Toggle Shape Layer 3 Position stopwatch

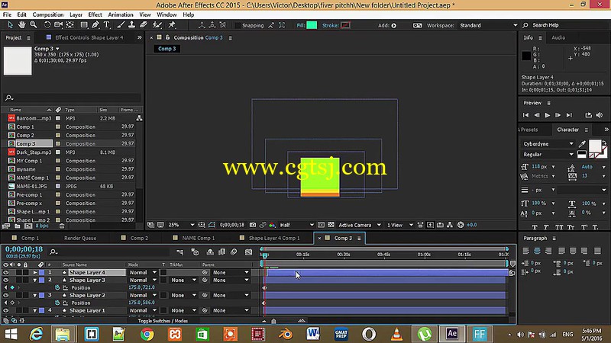tap(57, 288)
